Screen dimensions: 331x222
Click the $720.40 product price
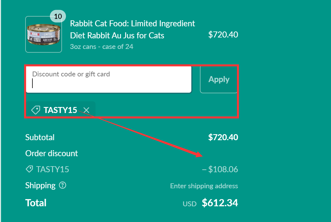coord(223,34)
